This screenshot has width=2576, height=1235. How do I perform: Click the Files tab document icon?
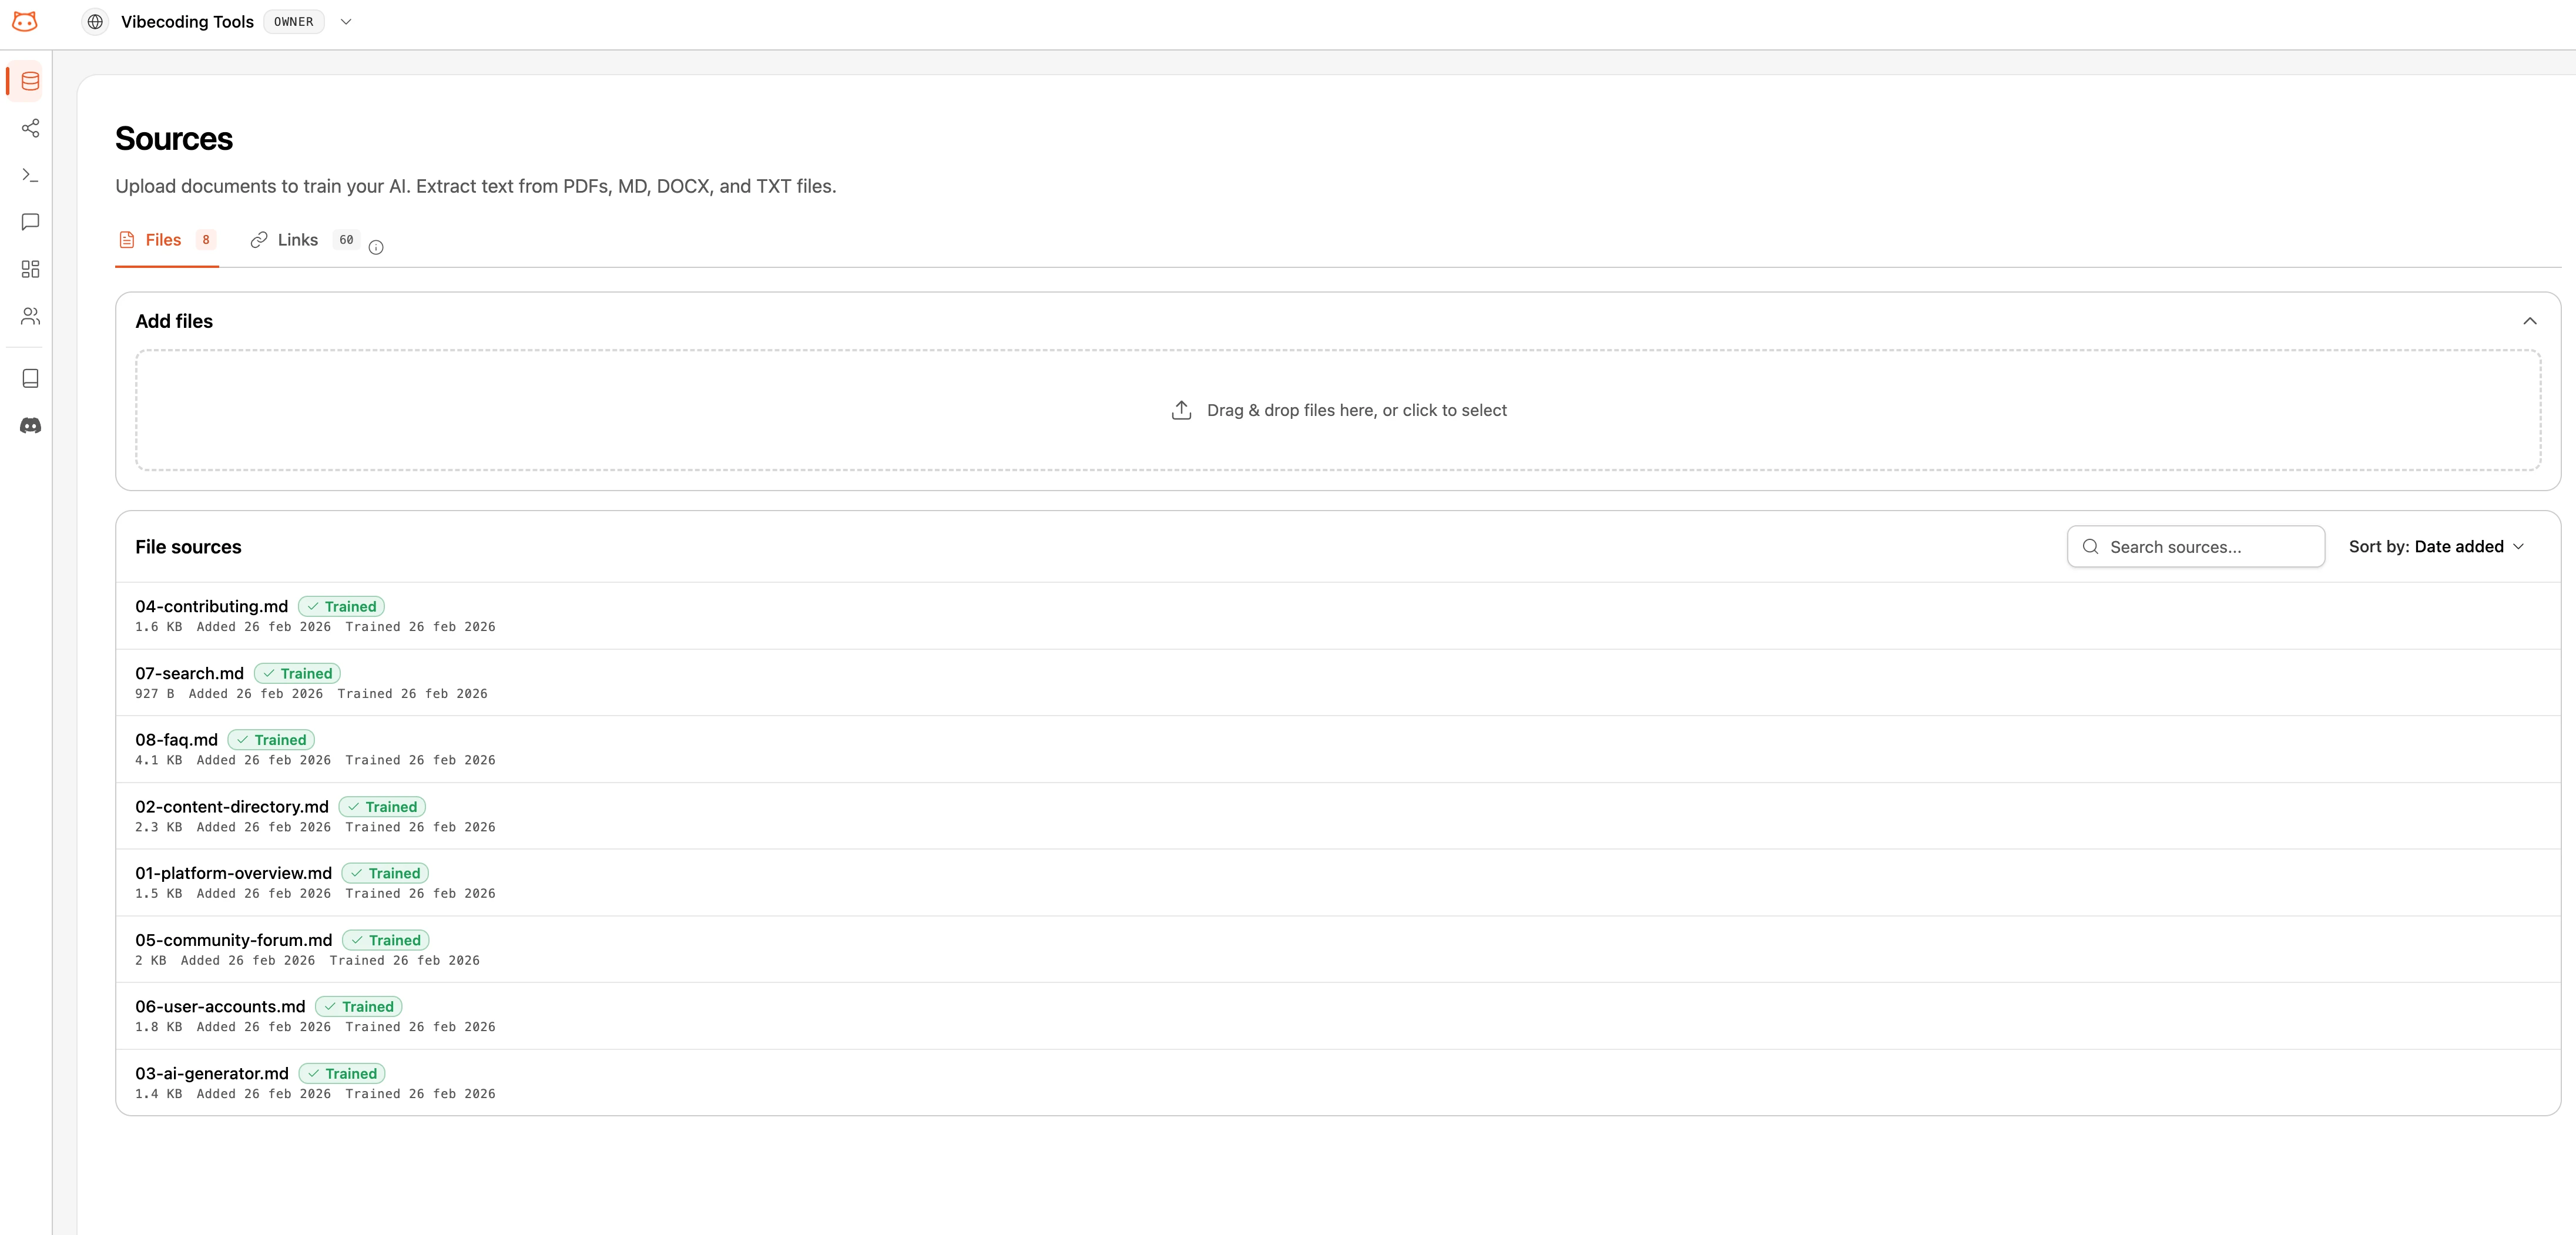[x=127, y=240]
